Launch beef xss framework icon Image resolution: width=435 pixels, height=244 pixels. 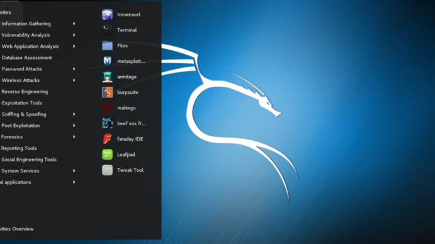click(x=107, y=123)
